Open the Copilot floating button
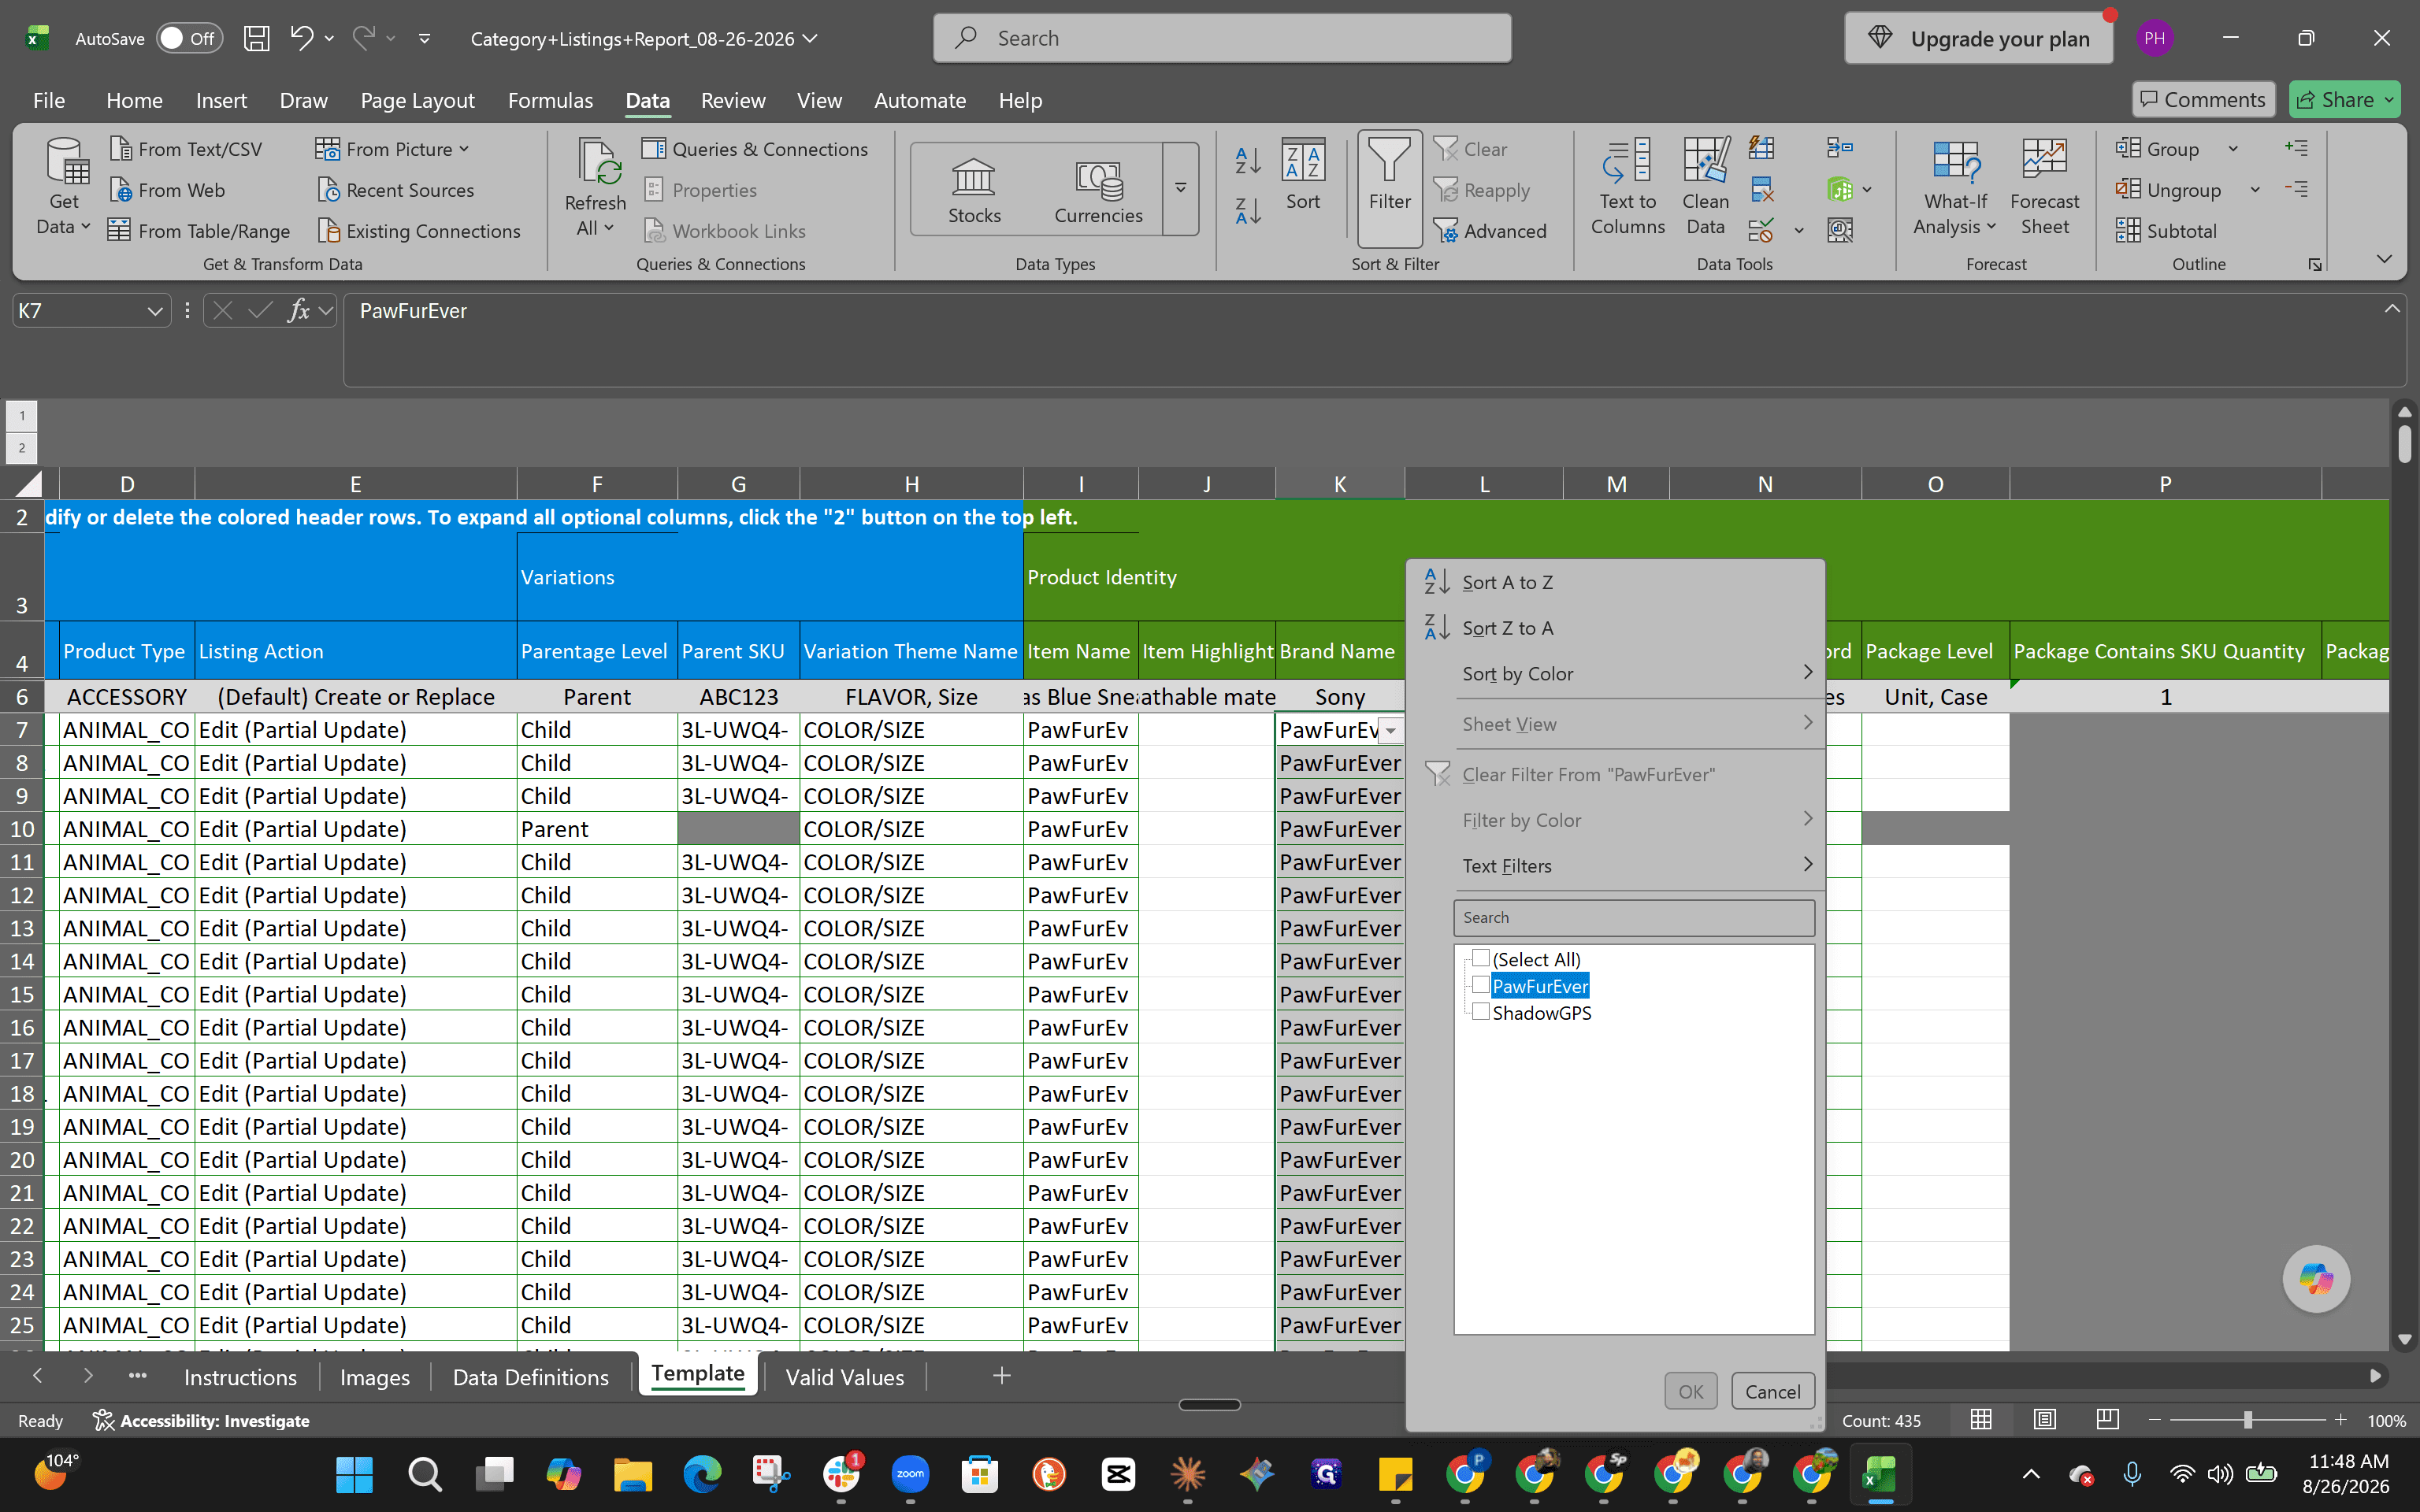The width and height of the screenshot is (2420, 1512). pyautogui.click(x=2315, y=1278)
